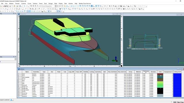
Task: Open the Bentley Cloud Services menu
Action: coord(85,3)
